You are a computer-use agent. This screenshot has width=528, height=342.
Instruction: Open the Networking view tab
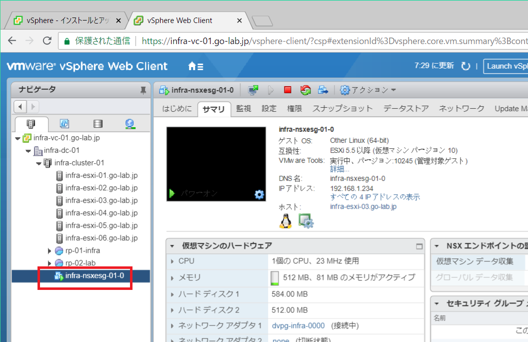tap(130, 124)
